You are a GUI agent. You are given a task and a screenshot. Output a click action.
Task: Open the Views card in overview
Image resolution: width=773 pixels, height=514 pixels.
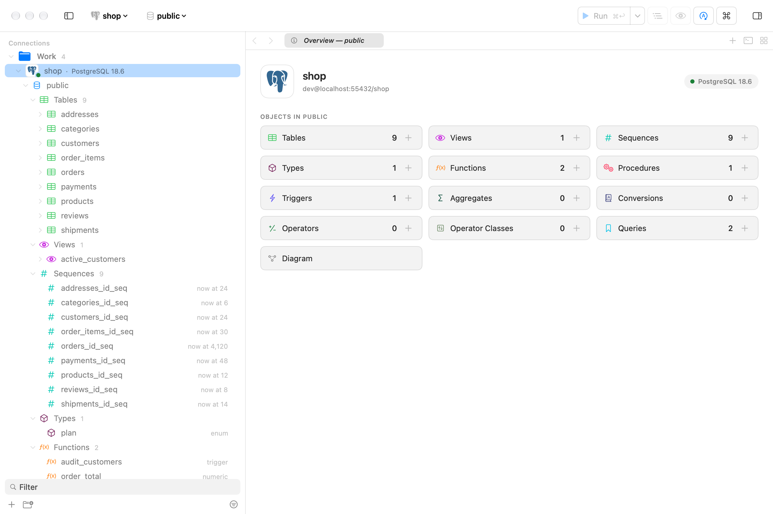[509, 138]
